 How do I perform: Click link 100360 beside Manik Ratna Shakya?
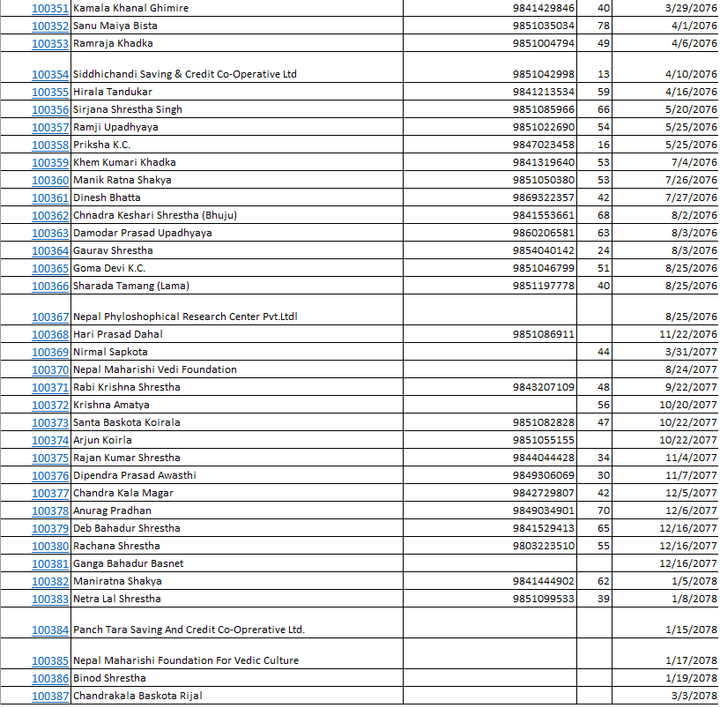click(50, 180)
